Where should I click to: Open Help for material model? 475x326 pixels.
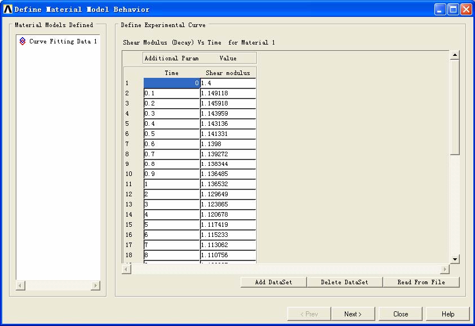point(448,314)
